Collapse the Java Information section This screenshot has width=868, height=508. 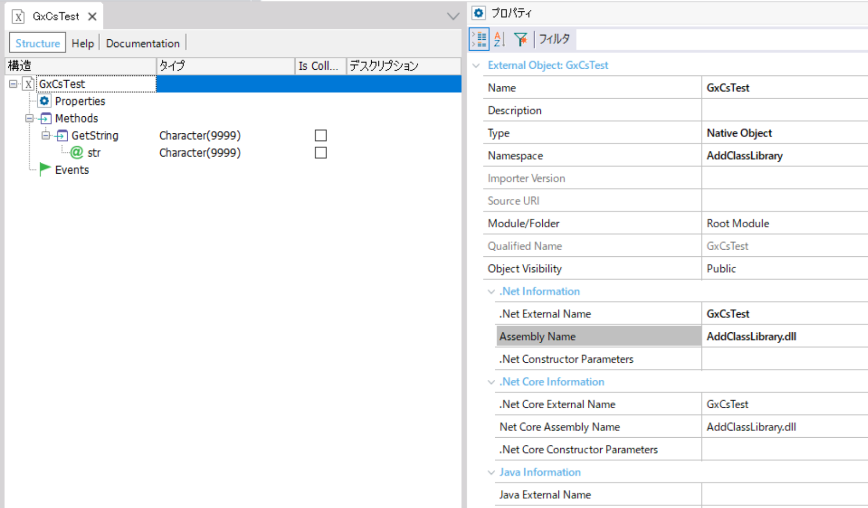[x=491, y=472]
